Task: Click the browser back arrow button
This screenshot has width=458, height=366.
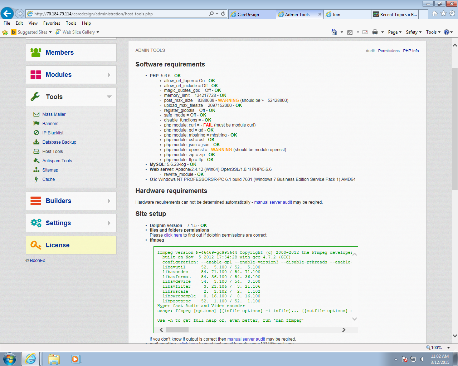Action: click(7, 14)
